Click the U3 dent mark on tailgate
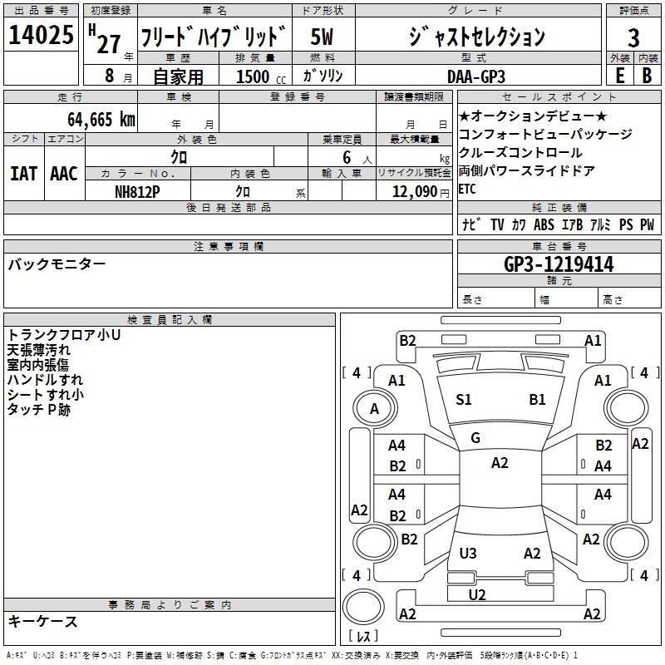The width and height of the screenshot is (665, 665). tap(468, 554)
